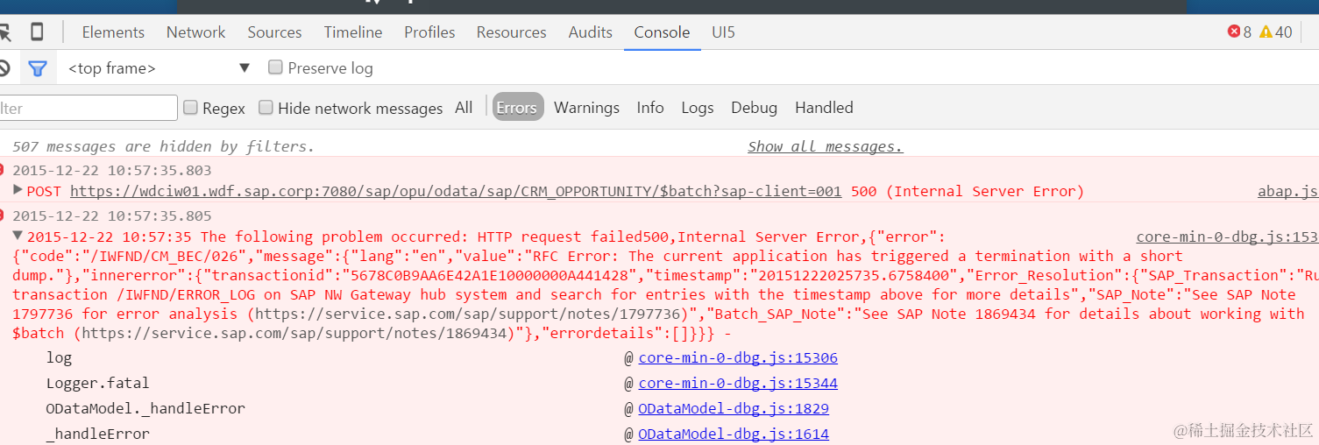This screenshot has height=445, width=1319.
Task: Open the CRM_OPPORTUNITY $batch URL link
Action: coord(456,191)
